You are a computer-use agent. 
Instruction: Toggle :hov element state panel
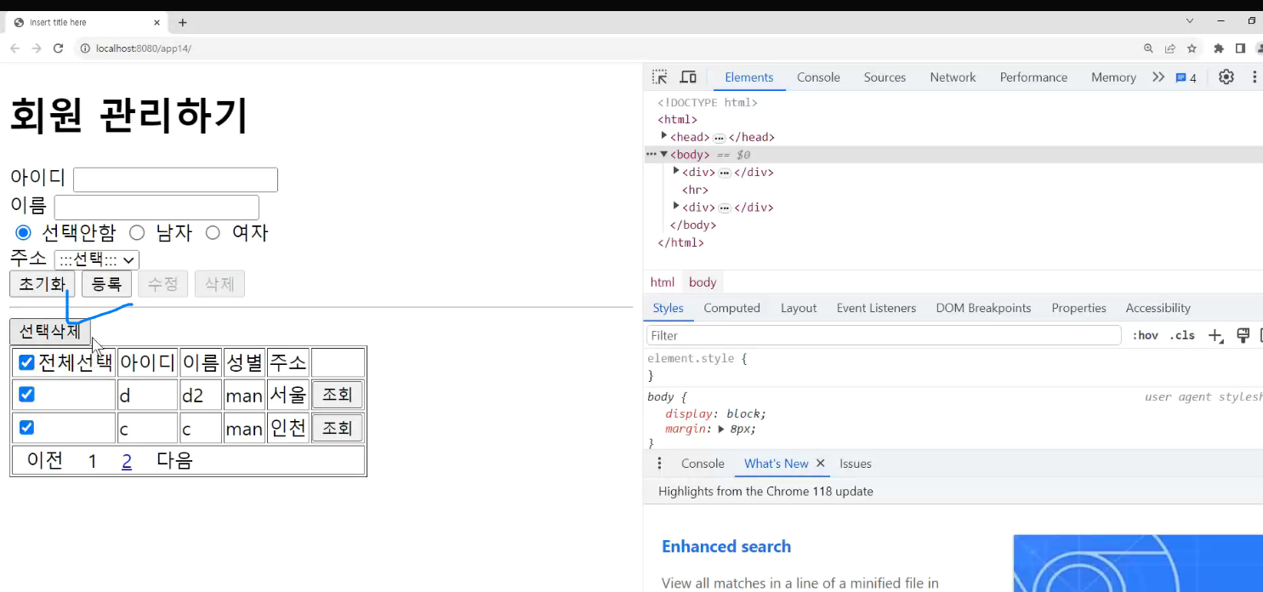[x=1145, y=336]
